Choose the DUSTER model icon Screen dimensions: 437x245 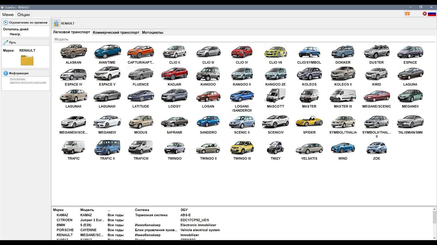(377, 51)
